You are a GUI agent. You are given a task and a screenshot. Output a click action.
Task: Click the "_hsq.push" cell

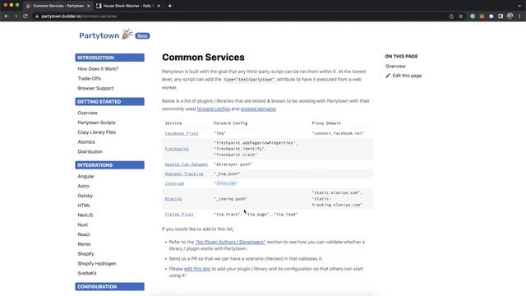pos(227,173)
